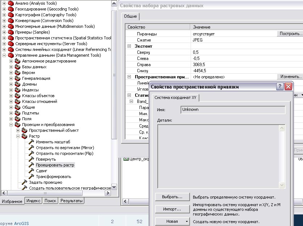The image size is (303, 226).
Task: Click the Анализ (Analysis Tools) toolbox icon
Action: 11,3
